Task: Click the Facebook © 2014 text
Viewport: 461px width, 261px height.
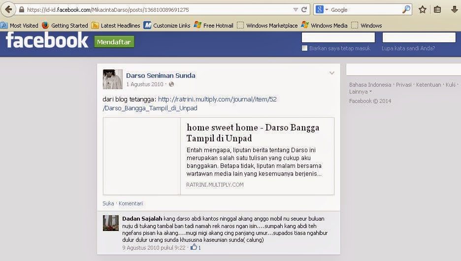Action: tap(370, 101)
